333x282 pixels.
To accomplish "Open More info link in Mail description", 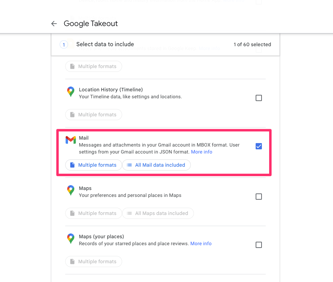I will [x=202, y=152].
